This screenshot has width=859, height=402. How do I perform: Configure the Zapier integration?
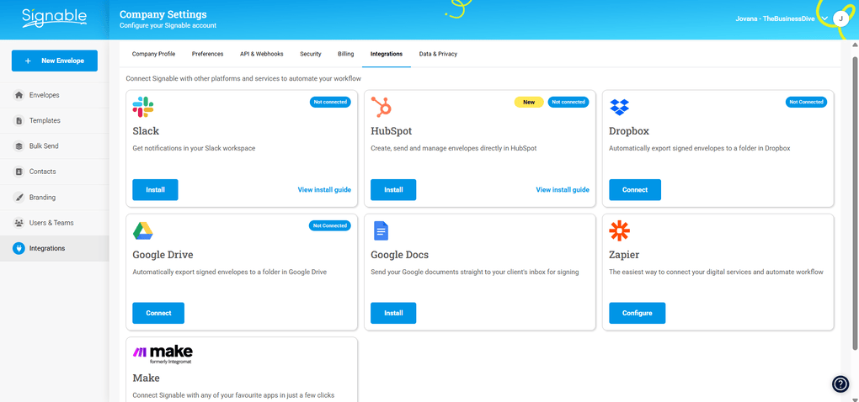tap(638, 314)
